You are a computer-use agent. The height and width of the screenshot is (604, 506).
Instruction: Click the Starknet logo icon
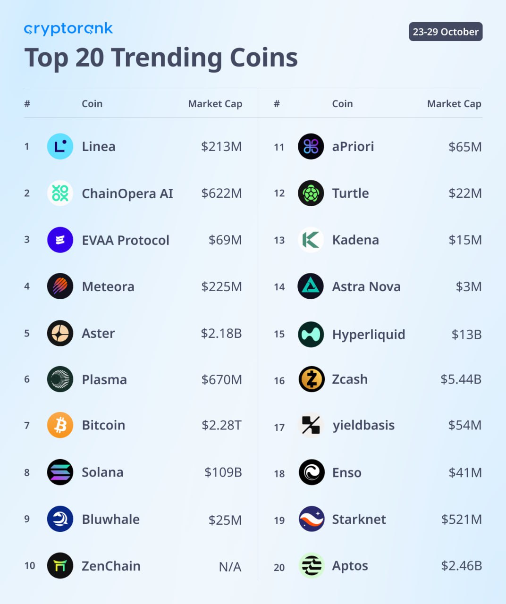click(x=312, y=519)
